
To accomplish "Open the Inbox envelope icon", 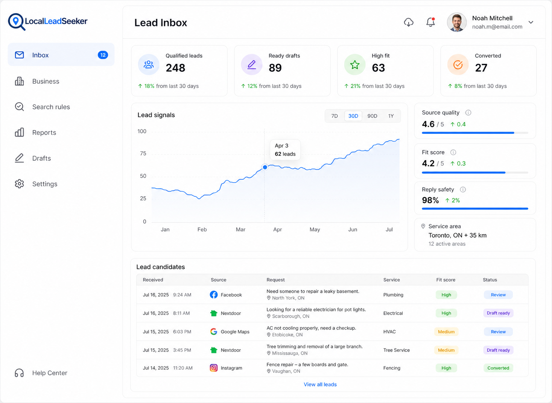I will [20, 55].
